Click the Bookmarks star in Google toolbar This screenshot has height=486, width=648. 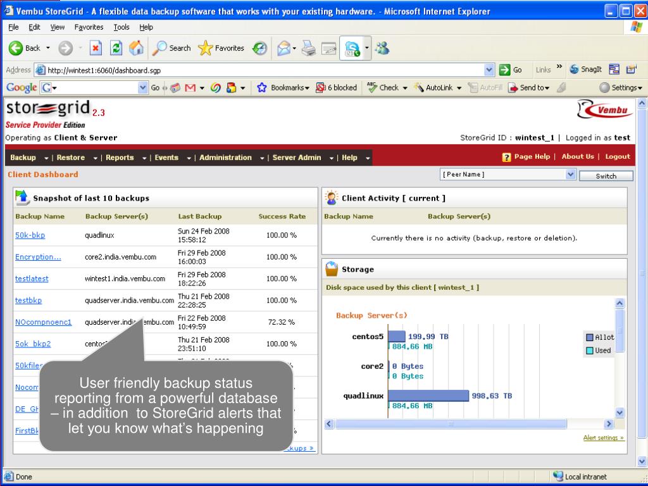261,87
